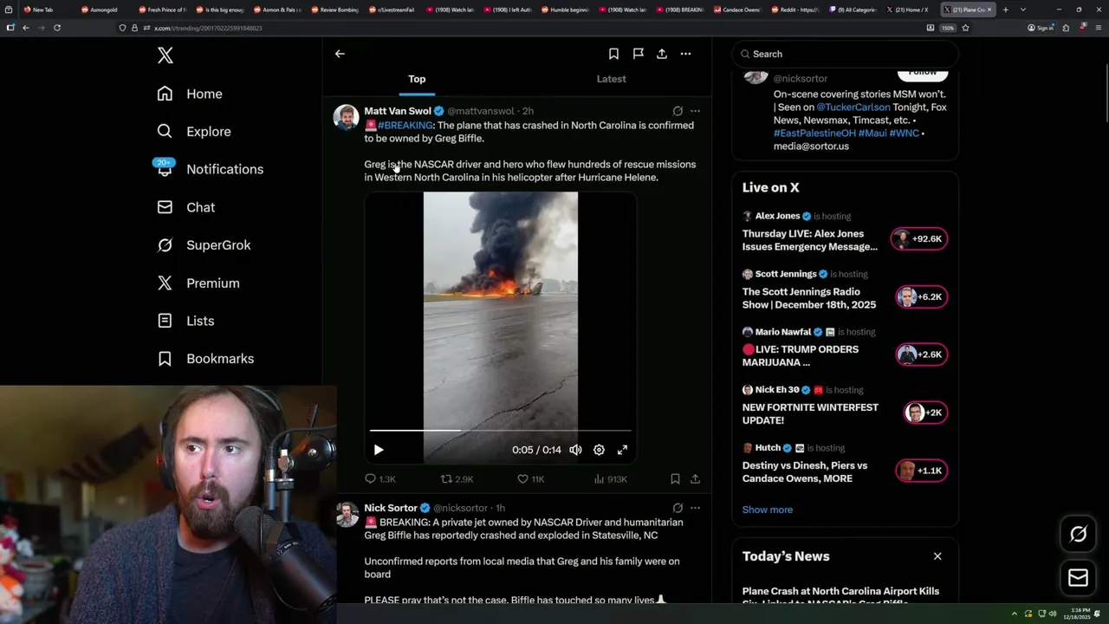1109x624 pixels.
Task: Play the plane crash video
Action: pyautogui.click(x=379, y=450)
